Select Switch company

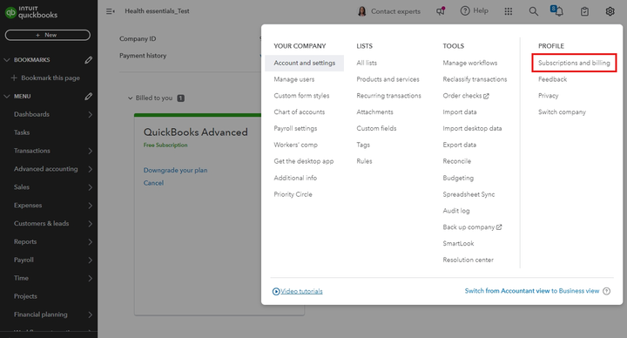[x=562, y=112]
